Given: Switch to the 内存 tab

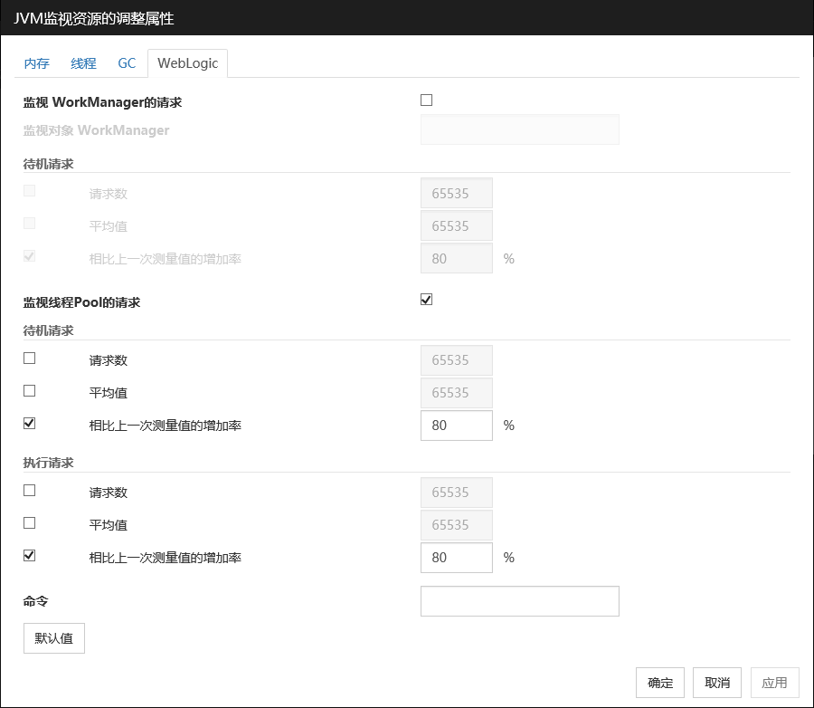Looking at the screenshot, I should click(x=36, y=63).
